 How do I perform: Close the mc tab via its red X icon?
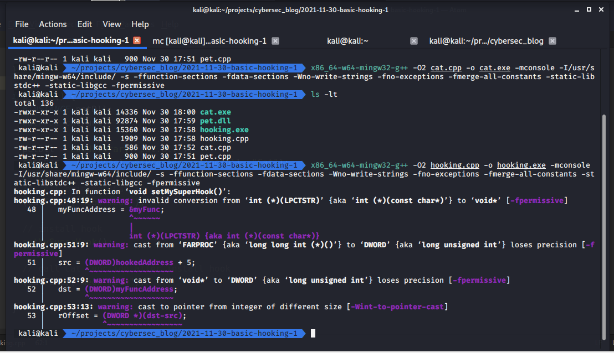click(275, 40)
